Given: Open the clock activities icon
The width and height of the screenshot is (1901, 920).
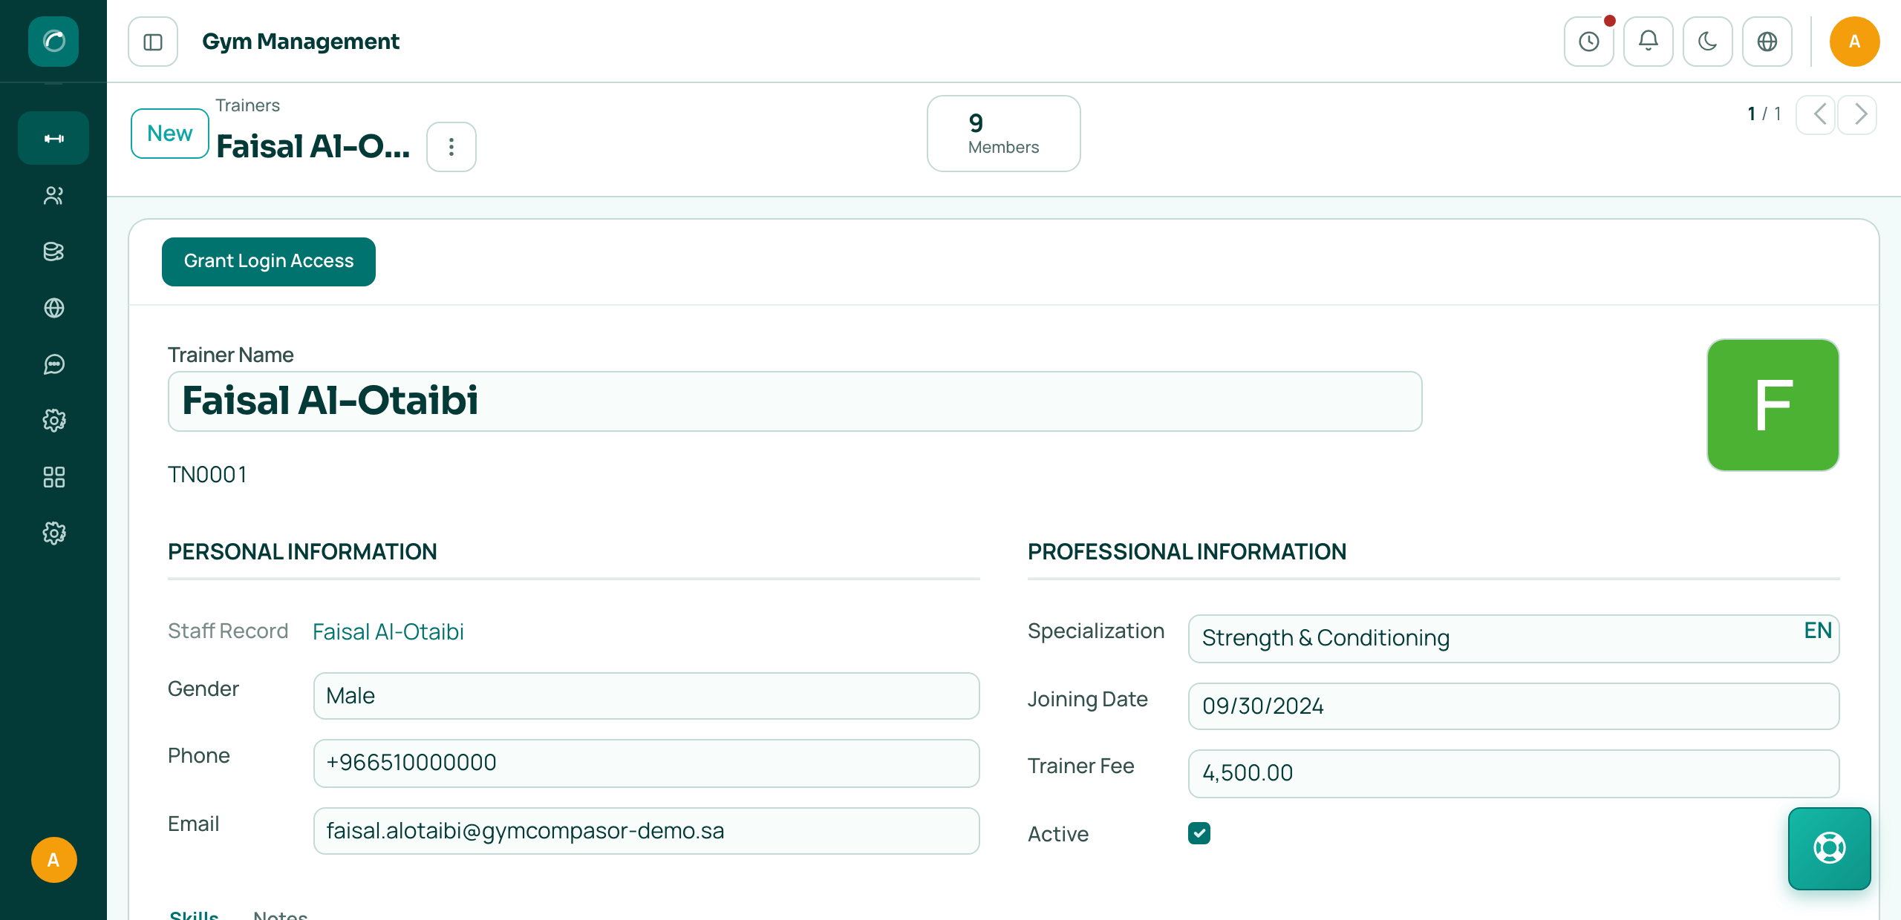Looking at the screenshot, I should tap(1589, 42).
